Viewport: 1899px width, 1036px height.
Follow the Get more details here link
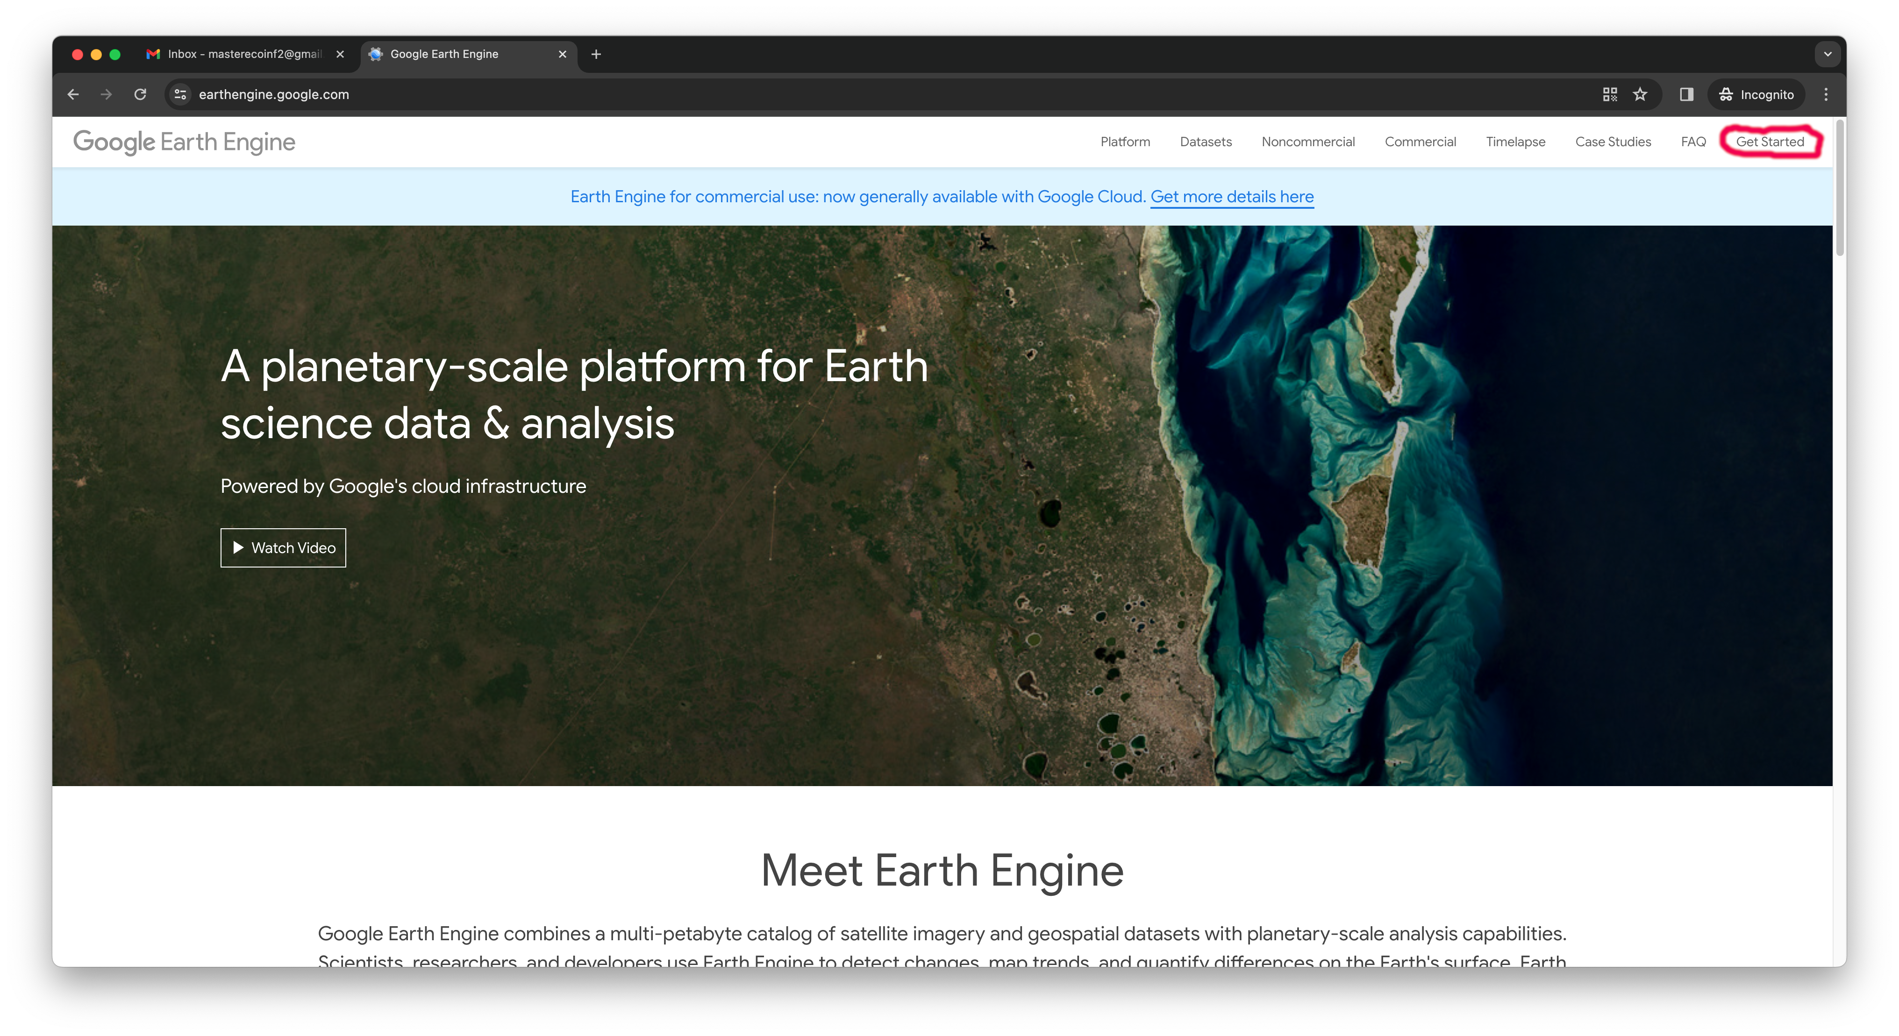tap(1232, 197)
